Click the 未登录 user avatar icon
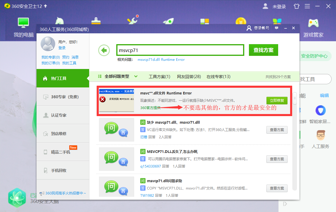The image size is (336, 212). click(265, 6)
